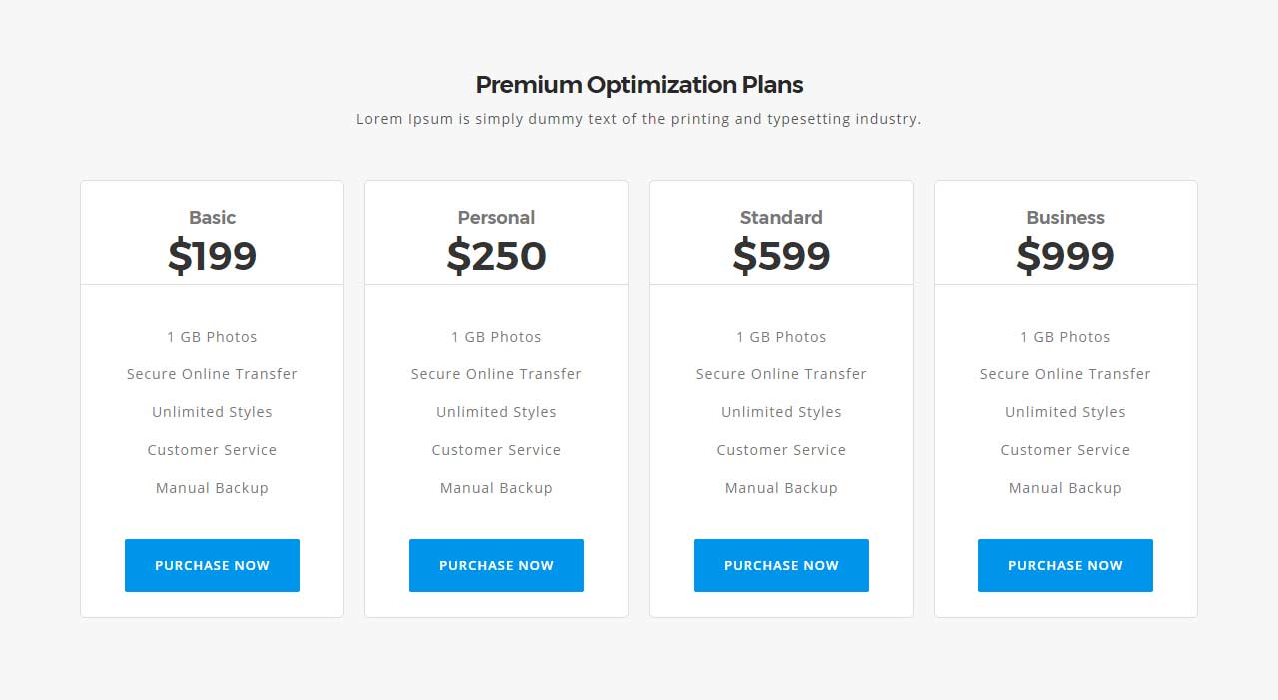Click Manual Backup in the Business plan
The image size is (1278, 700).
pos(1065,488)
